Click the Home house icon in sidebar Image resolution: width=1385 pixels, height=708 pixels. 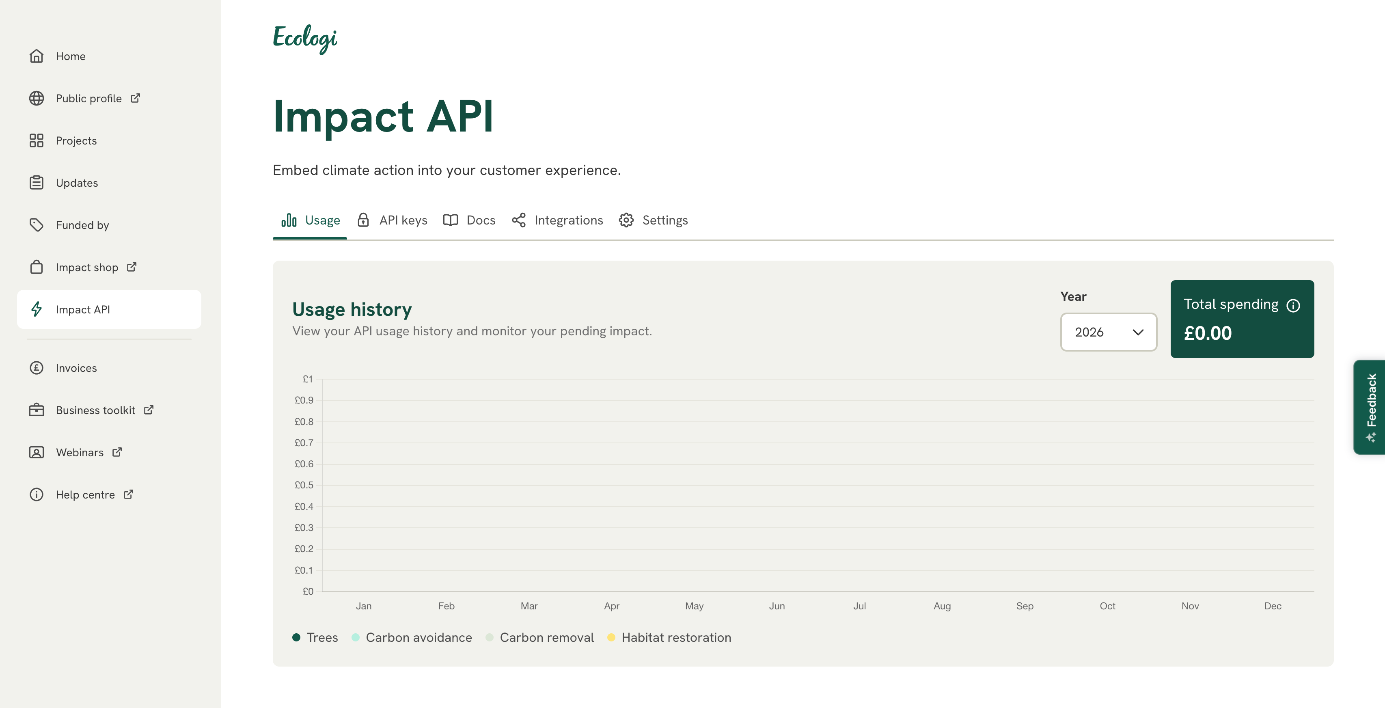36,56
